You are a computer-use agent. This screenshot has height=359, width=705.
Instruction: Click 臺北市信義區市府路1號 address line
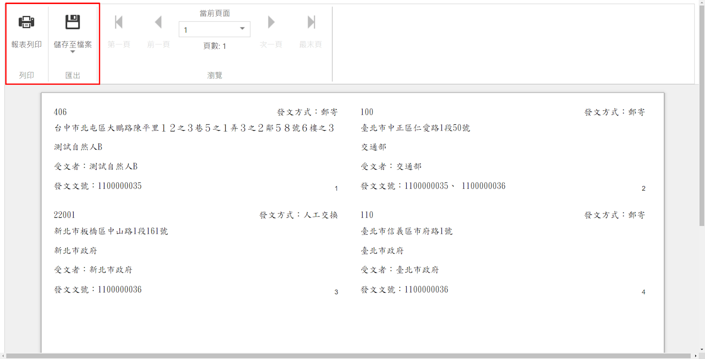coord(406,231)
